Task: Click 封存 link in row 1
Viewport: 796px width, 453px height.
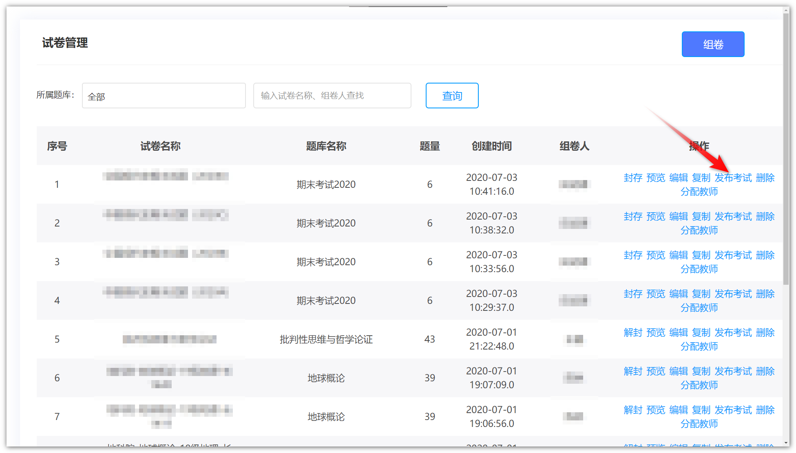Action: pos(633,178)
